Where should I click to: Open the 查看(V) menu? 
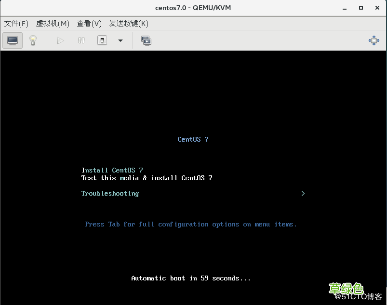[89, 24]
